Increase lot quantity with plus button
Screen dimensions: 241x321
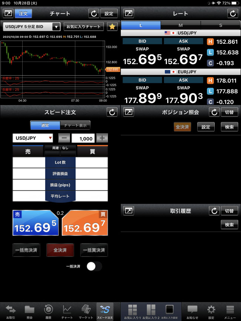click(x=102, y=138)
